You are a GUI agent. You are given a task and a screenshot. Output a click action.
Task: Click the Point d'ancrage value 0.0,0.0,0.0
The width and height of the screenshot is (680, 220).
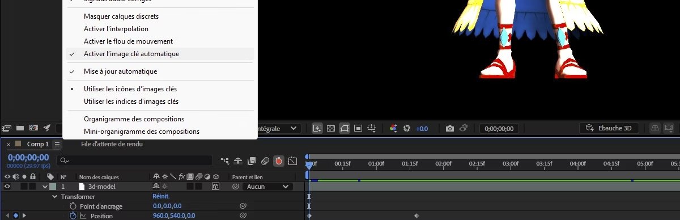167,206
